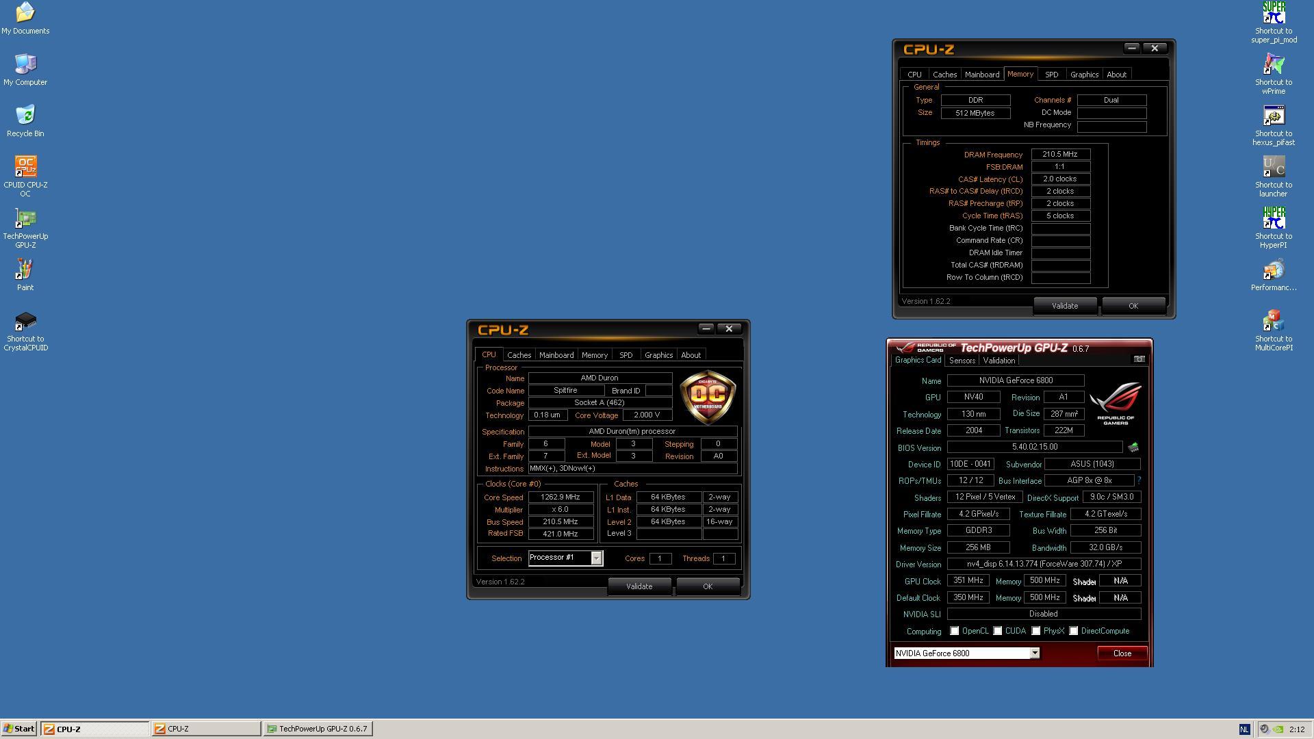The width and height of the screenshot is (1314, 739).
Task: Select the second CPU-Z taskbar button
Action: (206, 729)
